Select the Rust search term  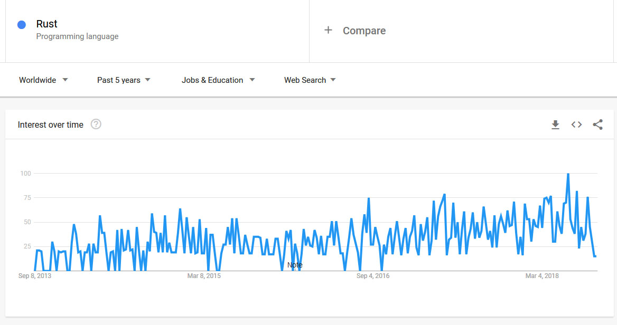pos(47,24)
